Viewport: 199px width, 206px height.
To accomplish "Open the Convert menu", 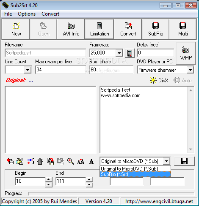I will coord(50,14).
